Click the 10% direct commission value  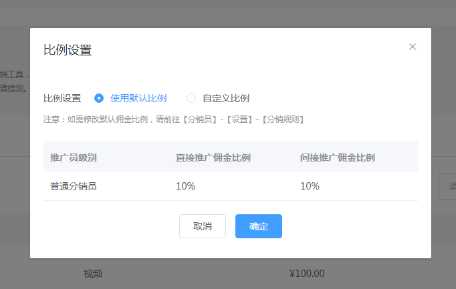(x=185, y=186)
